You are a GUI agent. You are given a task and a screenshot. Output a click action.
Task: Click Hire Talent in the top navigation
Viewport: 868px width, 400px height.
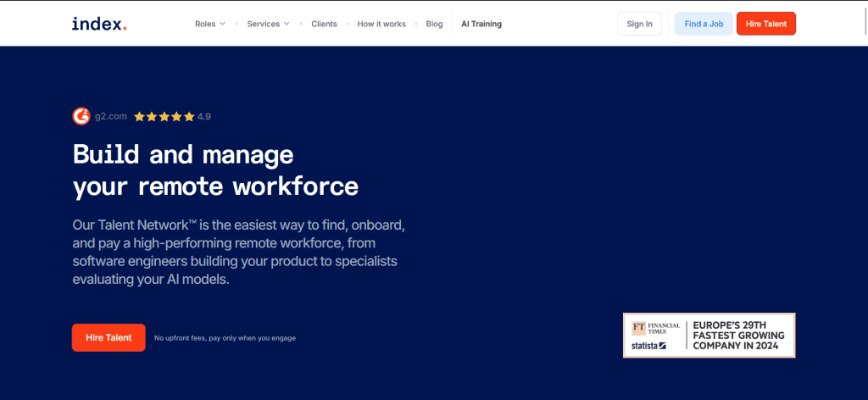[765, 24]
